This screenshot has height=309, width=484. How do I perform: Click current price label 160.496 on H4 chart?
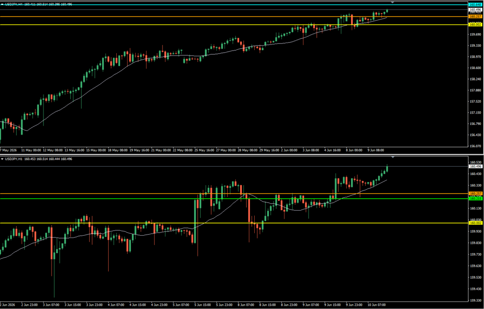475,9
